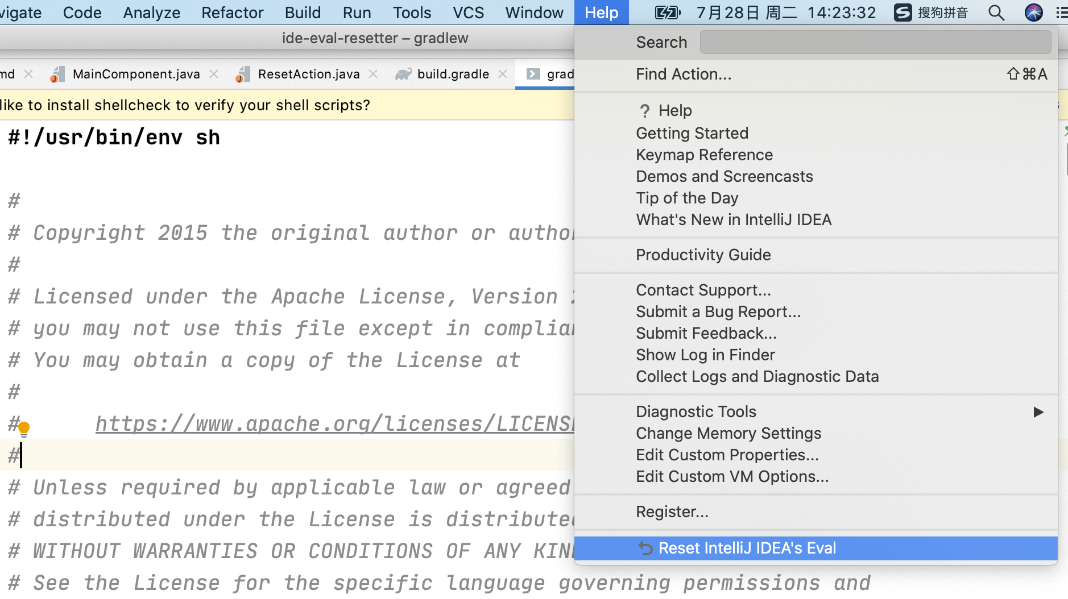
Task: Open Spotlight search magnifier icon
Action: (996, 13)
